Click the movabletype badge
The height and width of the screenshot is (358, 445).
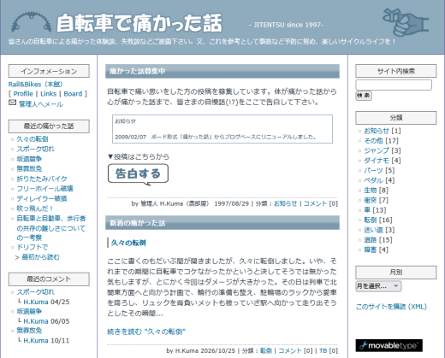point(389,345)
